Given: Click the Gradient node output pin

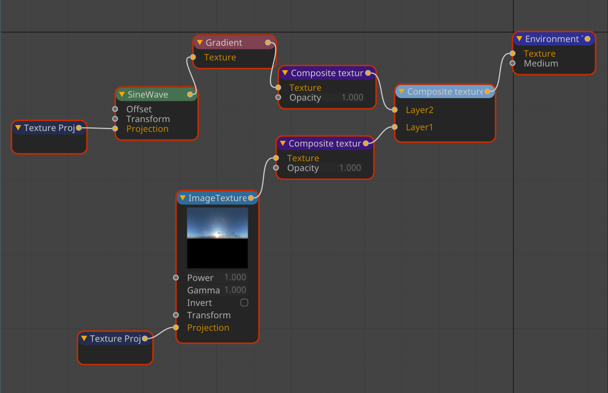Looking at the screenshot, I should 268,43.
